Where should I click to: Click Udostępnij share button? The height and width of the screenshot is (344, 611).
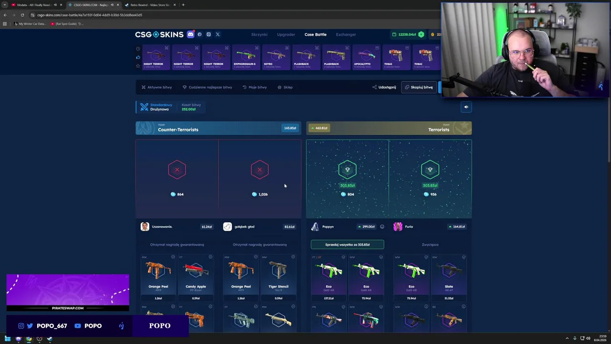coord(384,87)
